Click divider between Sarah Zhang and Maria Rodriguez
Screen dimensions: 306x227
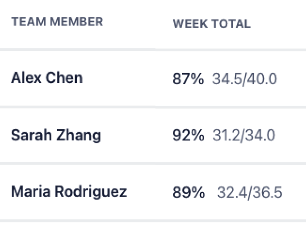(x=153, y=164)
